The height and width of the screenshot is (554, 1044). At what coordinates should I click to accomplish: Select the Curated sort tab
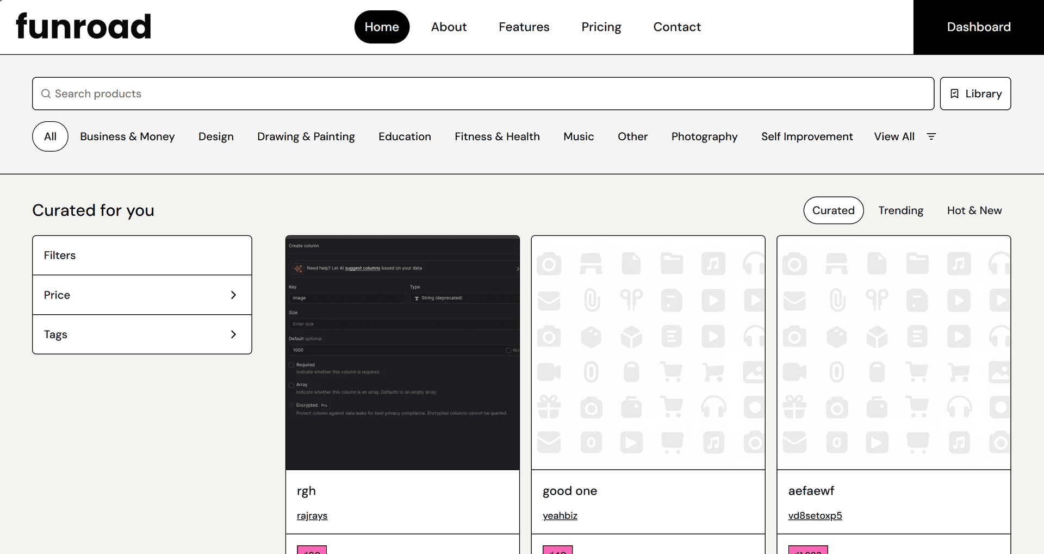tap(834, 210)
